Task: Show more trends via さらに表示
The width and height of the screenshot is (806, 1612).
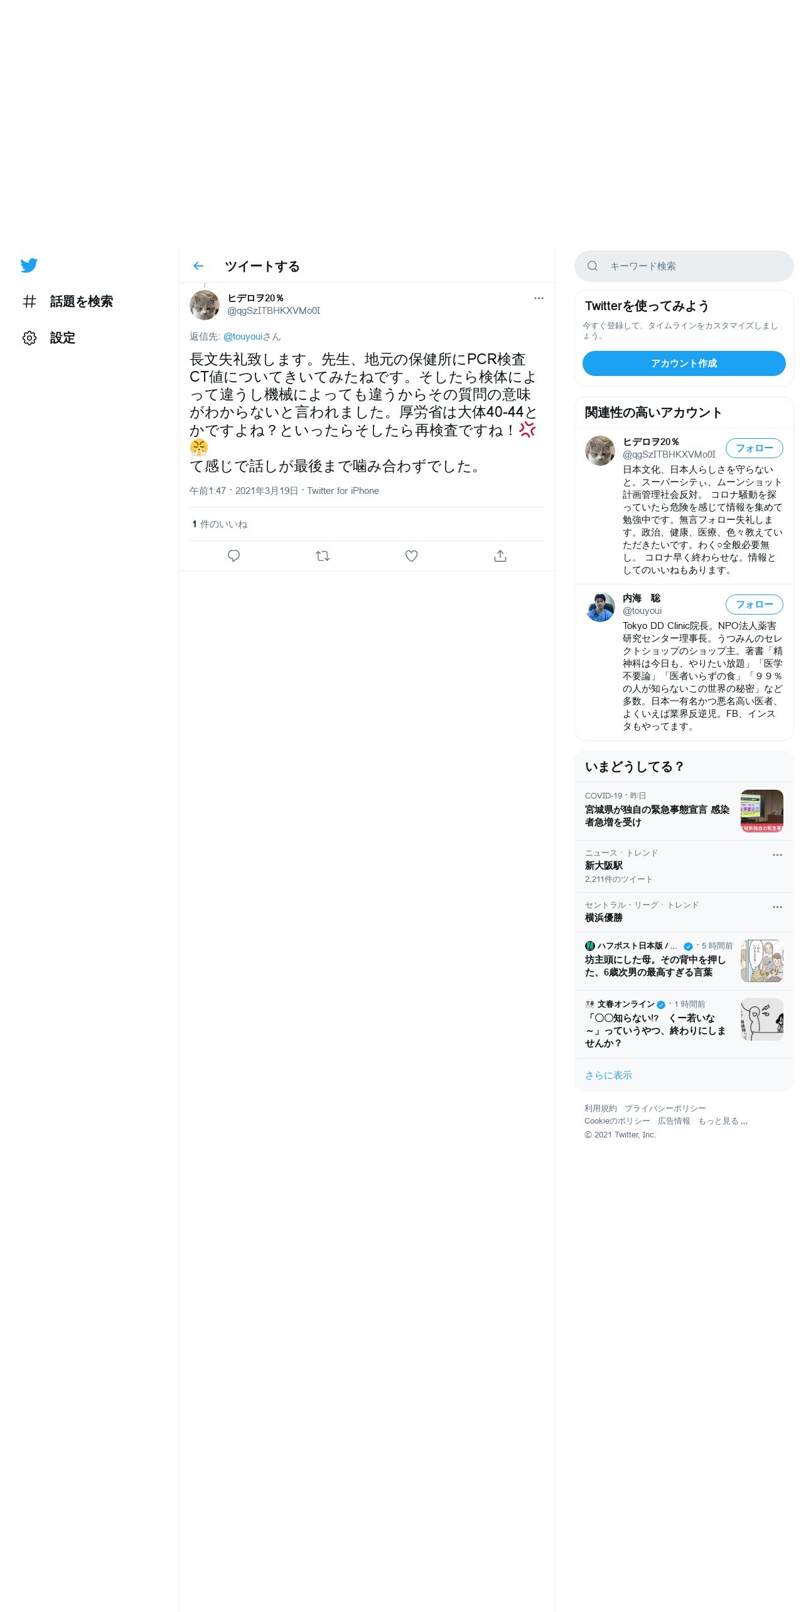Action: [608, 1075]
